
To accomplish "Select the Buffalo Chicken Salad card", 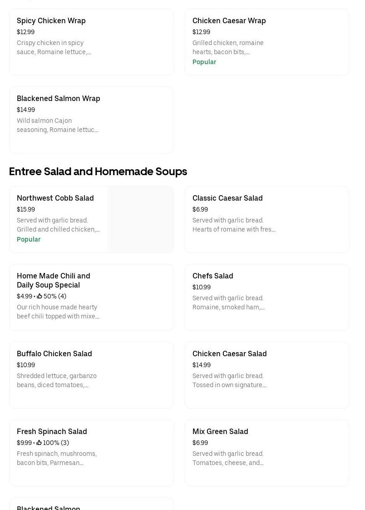I will click(91, 375).
